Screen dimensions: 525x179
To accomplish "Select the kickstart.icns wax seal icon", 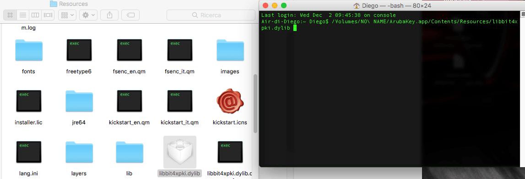I will click(230, 101).
